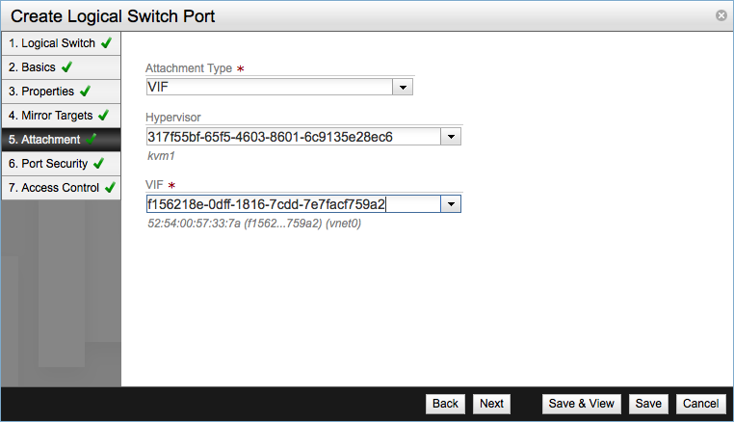Select the Attachment step
This screenshot has width=734, height=422.
point(44,140)
